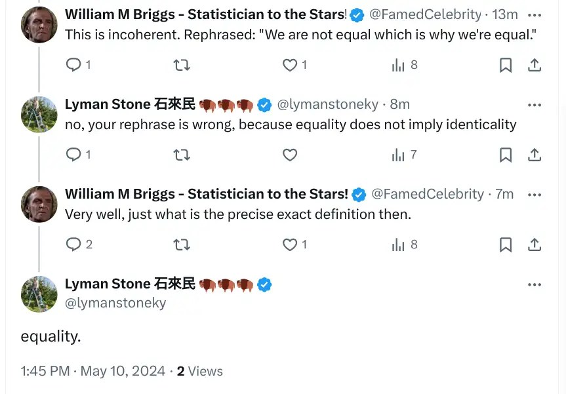Viewport: 566px width, 394px height.
Task: Open the @lymanstoneky handle under main tweet
Action: 115,303
